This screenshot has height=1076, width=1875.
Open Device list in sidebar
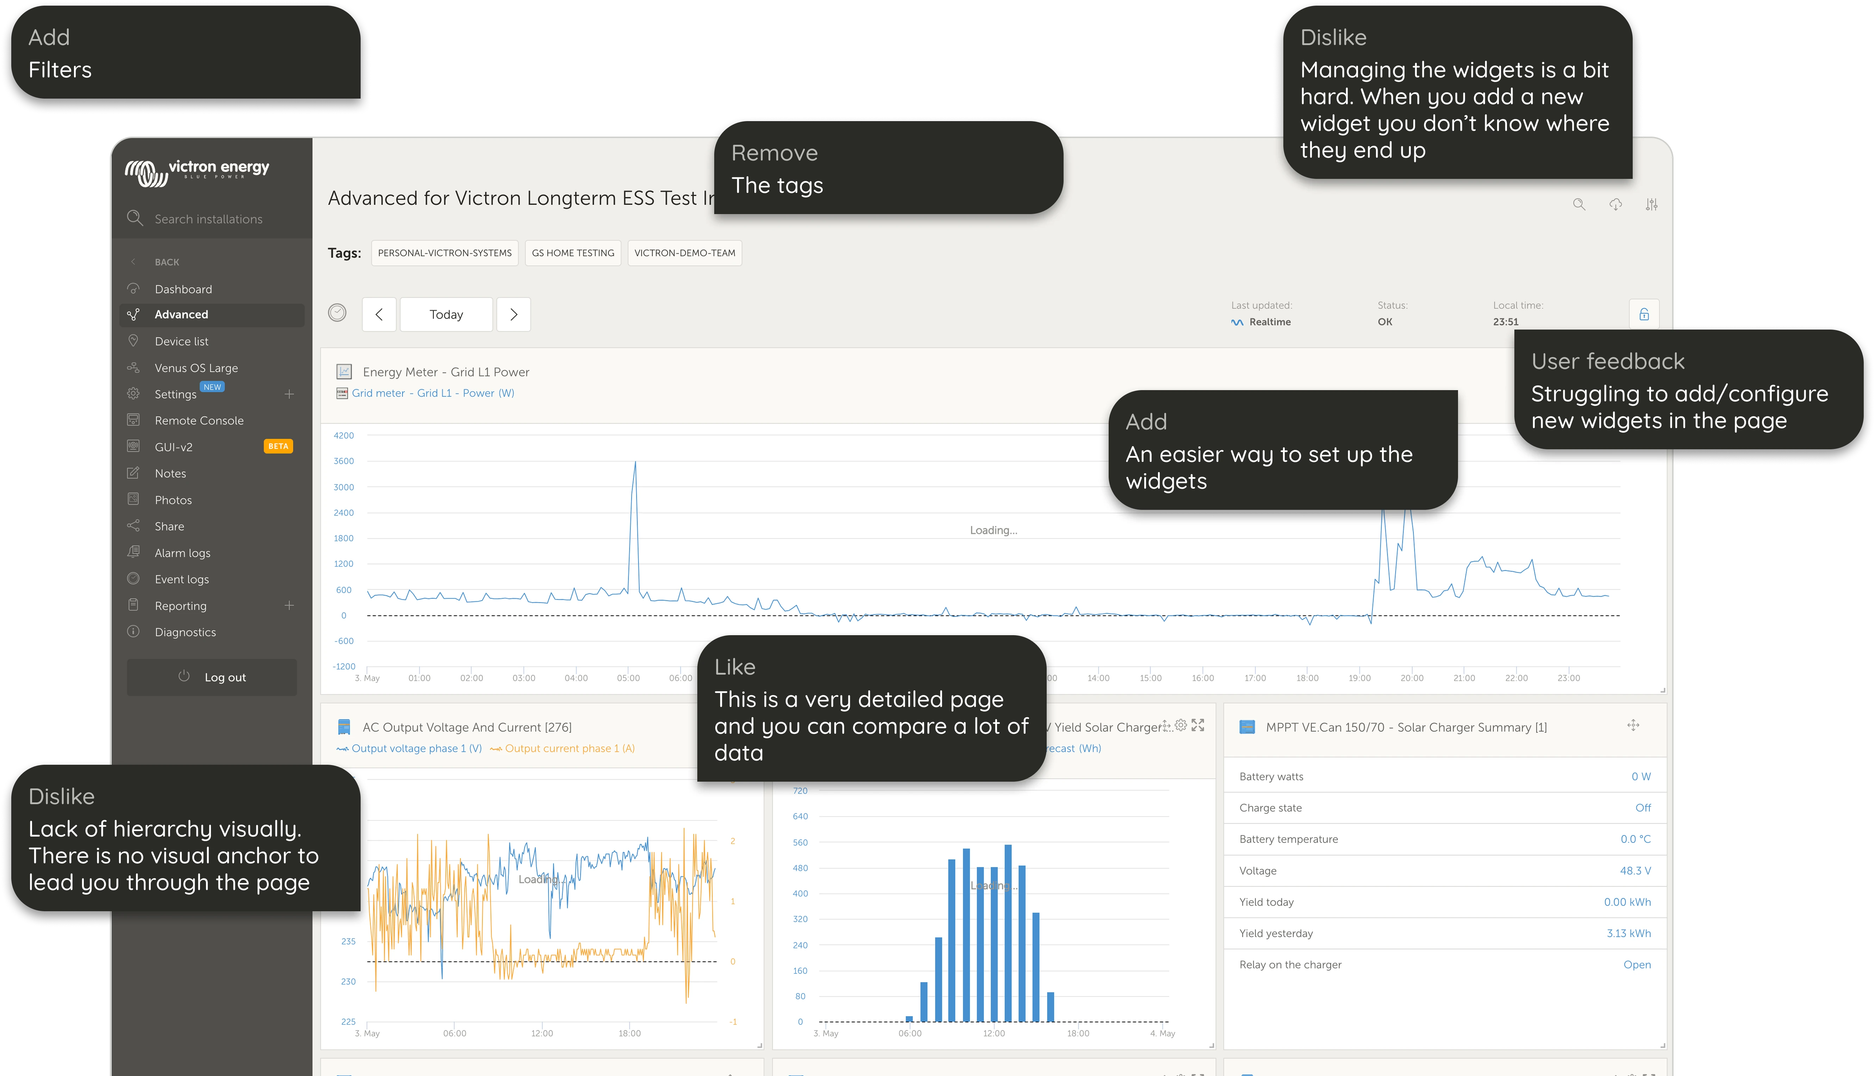(x=181, y=342)
